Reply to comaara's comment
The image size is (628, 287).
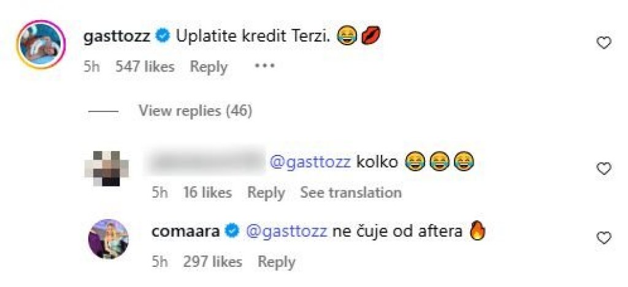(x=276, y=262)
